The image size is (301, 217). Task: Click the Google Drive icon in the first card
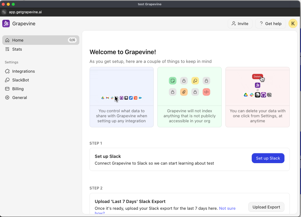[x=103, y=98]
